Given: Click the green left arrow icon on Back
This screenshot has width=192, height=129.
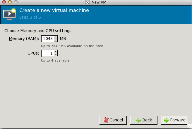Looking at the screenshot, I should pyautogui.click(x=139, y=120).
